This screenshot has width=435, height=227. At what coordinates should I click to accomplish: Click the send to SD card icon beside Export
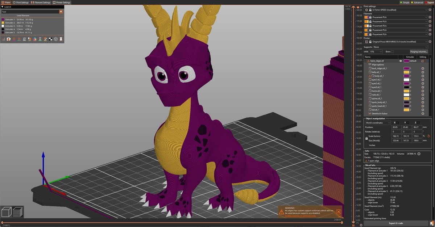431,223
